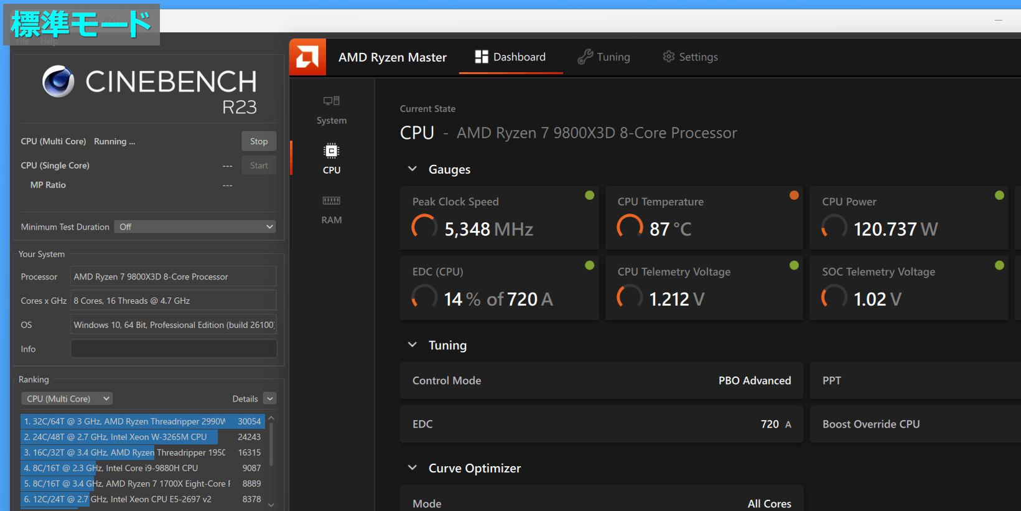
Task: Open the Settings tab
Action: 690,57
